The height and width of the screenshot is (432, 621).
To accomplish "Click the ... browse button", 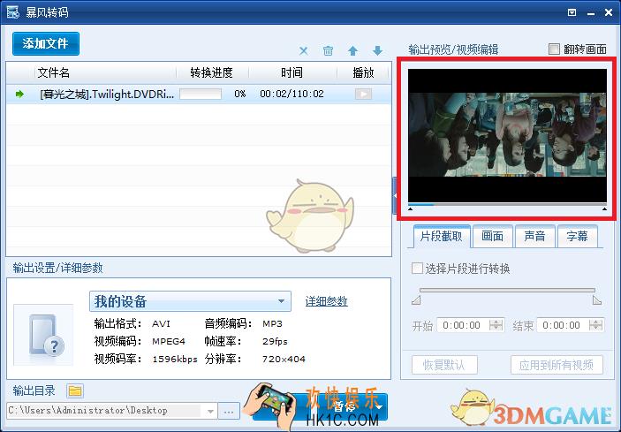I will 229,411.
